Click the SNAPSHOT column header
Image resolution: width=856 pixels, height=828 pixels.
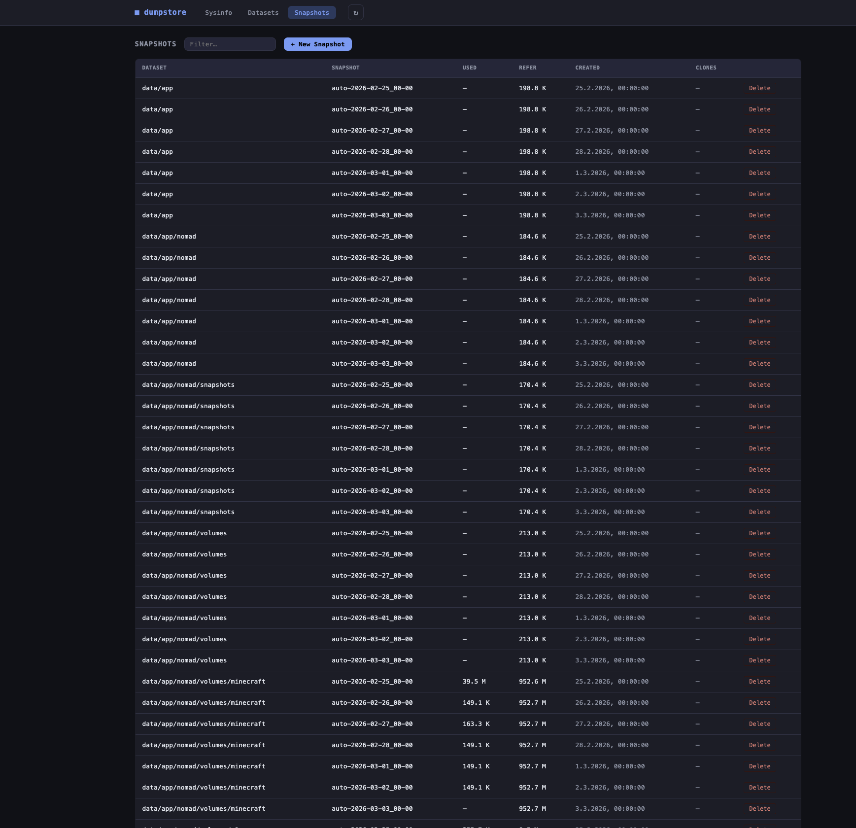point(345,68)
